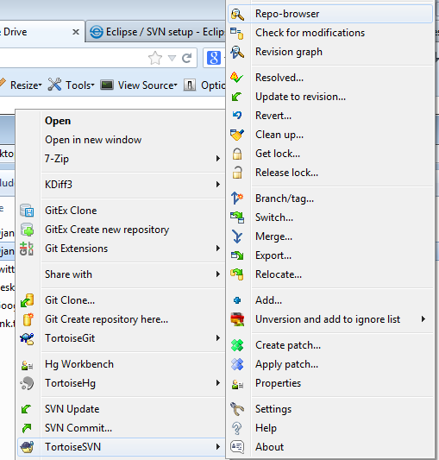Expand the 7-Zip submenu arrow
Screen dimensions: 439x460
tap(218, 159)
